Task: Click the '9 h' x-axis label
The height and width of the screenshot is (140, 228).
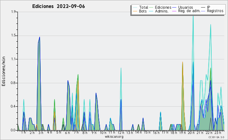Action: point(94,132)
